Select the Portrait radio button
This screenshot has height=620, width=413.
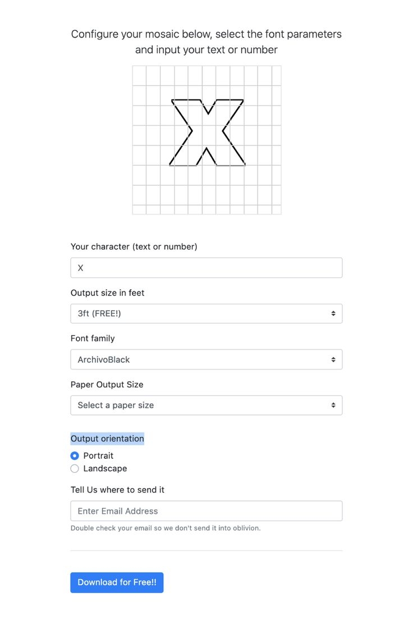tap(75, 455)
